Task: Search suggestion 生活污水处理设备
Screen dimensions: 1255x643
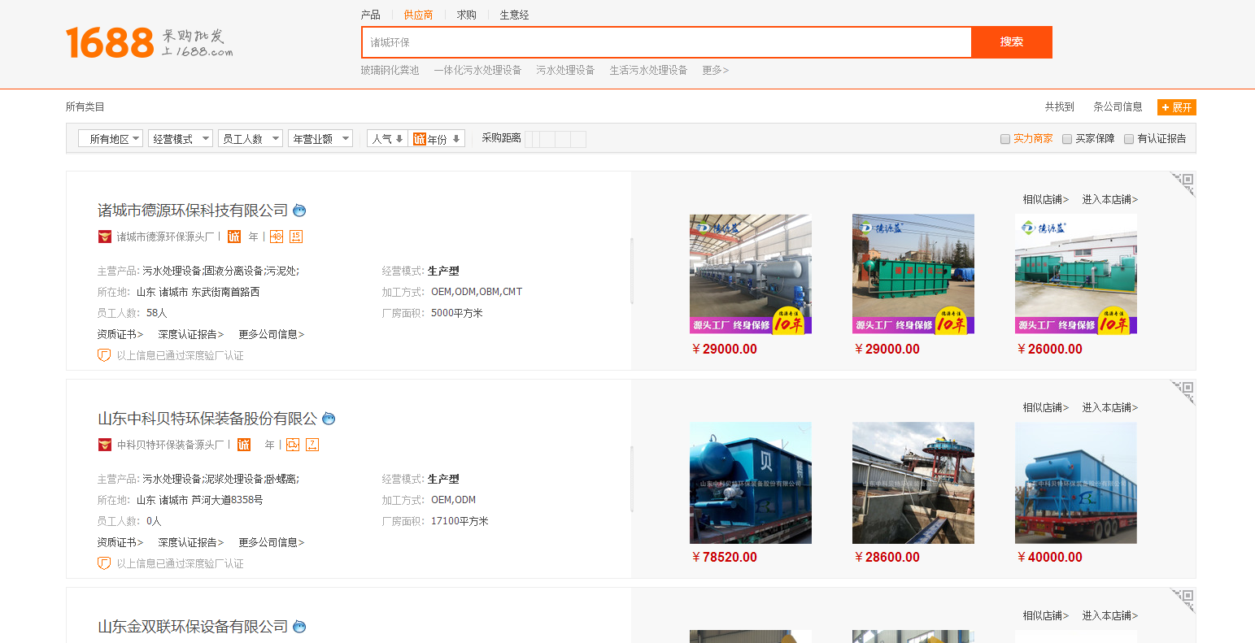Action: 648,71
